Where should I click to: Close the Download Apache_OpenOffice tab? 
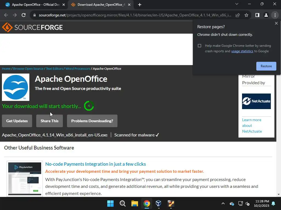(x=129, y=5)
